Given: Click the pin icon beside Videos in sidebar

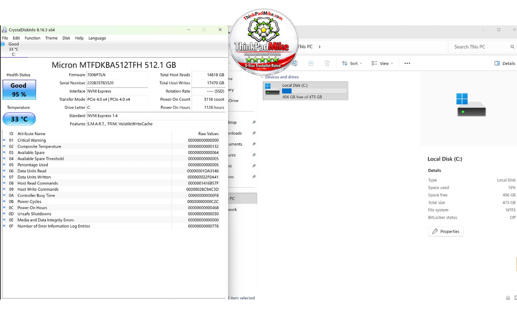Looking at the screenshot, I should click(x=254, y=177).
